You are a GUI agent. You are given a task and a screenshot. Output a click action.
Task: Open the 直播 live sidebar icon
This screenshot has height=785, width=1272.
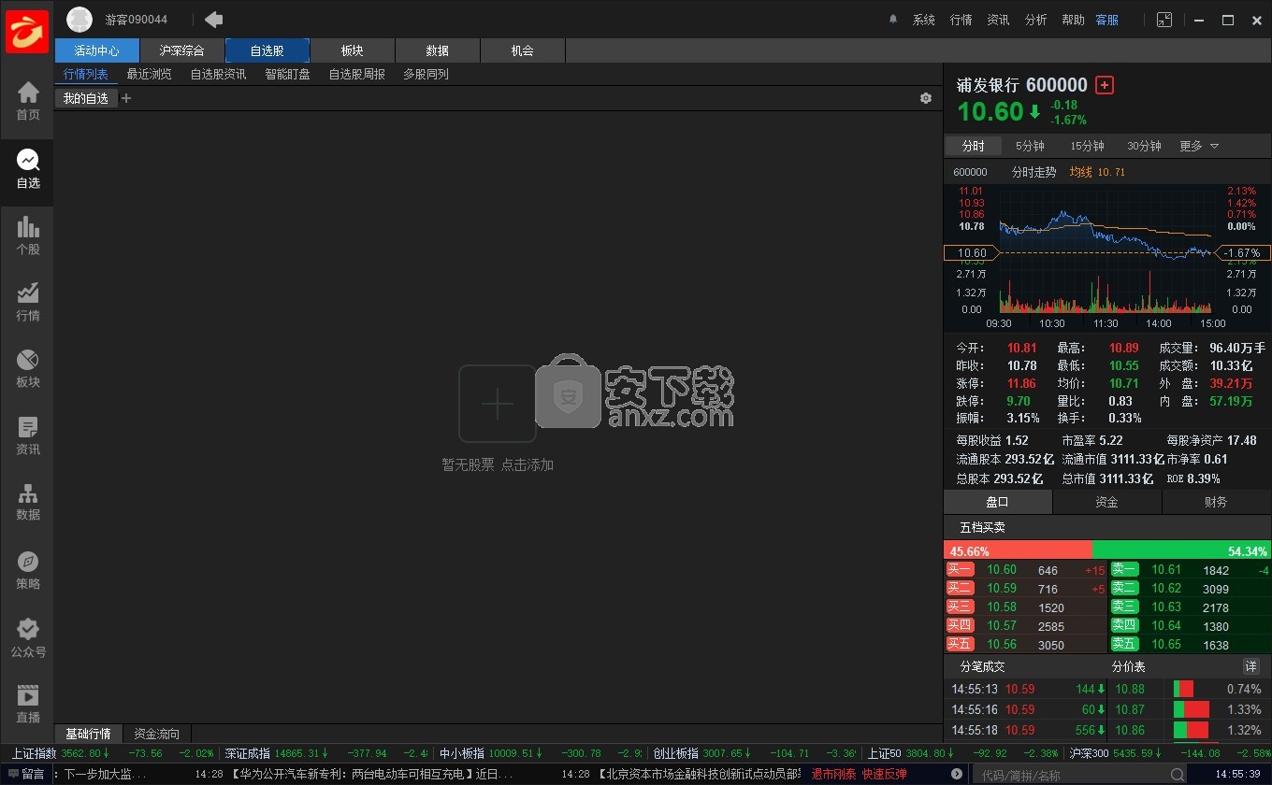[x=28, y=704]
